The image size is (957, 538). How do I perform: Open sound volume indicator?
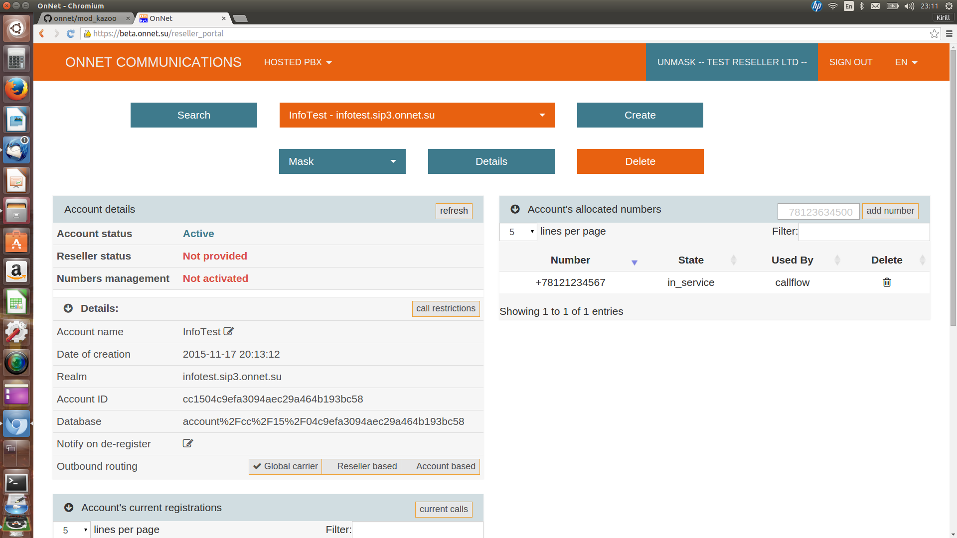[x=909, y=6]
